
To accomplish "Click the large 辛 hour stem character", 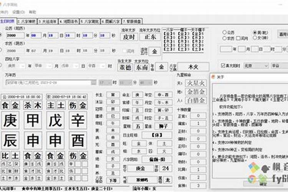I will pyautogui.click(x=78, y=120).
